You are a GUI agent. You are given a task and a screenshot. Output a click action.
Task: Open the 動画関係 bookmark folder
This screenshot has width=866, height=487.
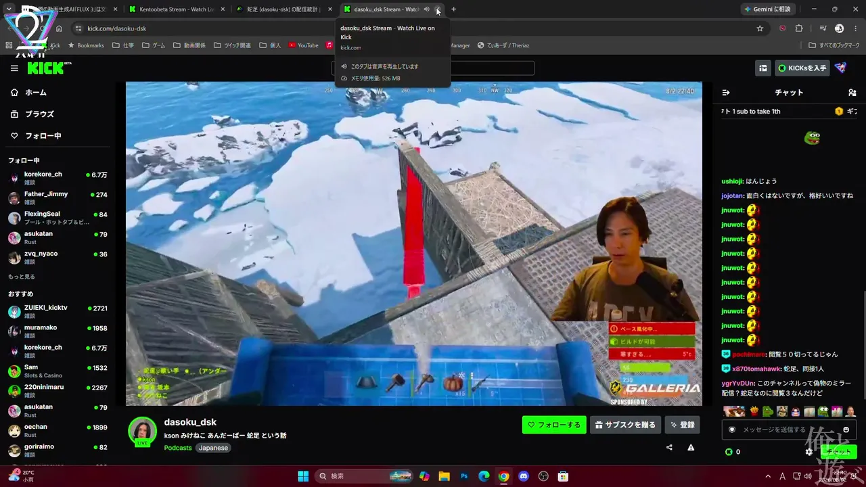[189, 45]
